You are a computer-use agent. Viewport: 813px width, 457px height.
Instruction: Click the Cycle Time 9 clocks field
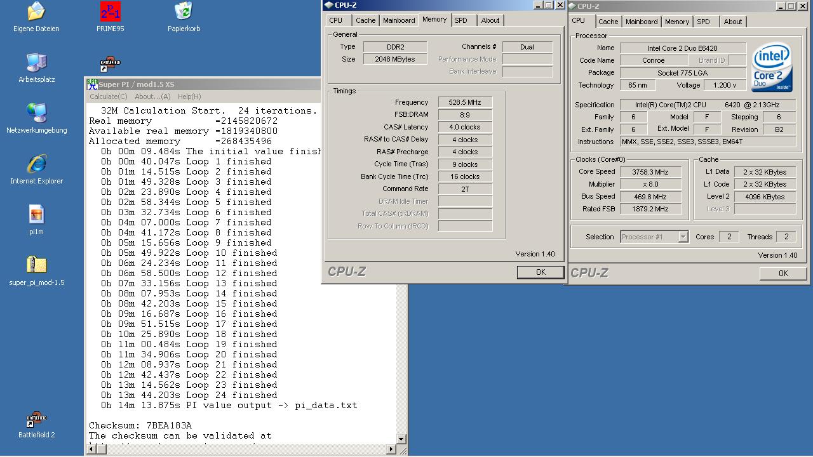pyautogui.click(x=465, y=164)
